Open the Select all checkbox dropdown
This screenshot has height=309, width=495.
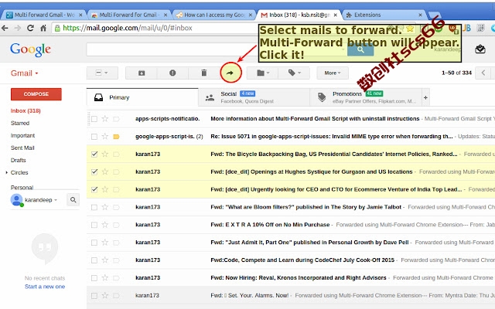[102, 73]
